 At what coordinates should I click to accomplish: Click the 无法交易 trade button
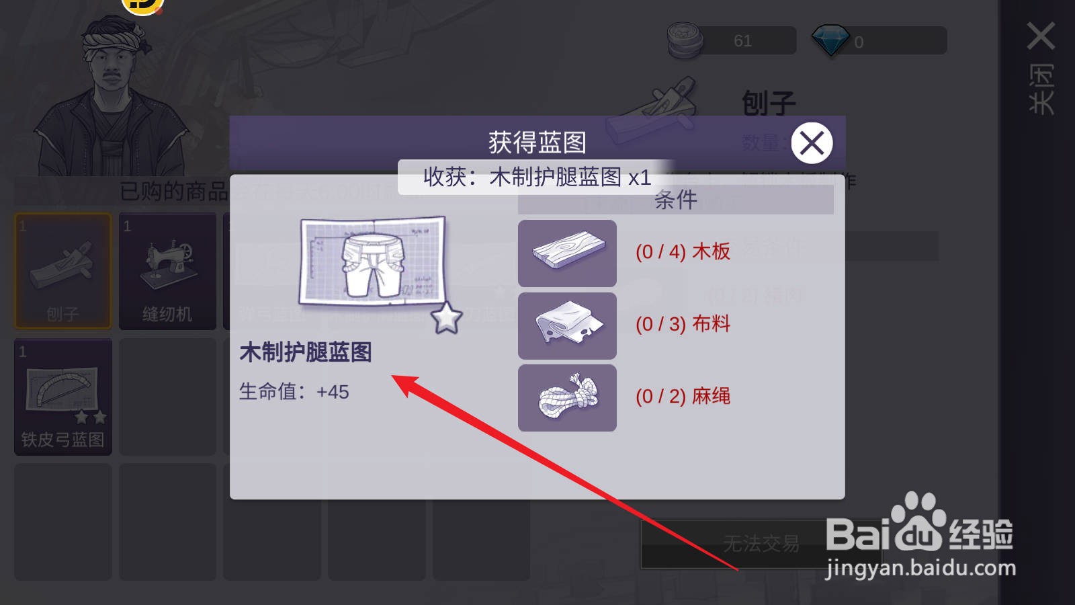761,543
